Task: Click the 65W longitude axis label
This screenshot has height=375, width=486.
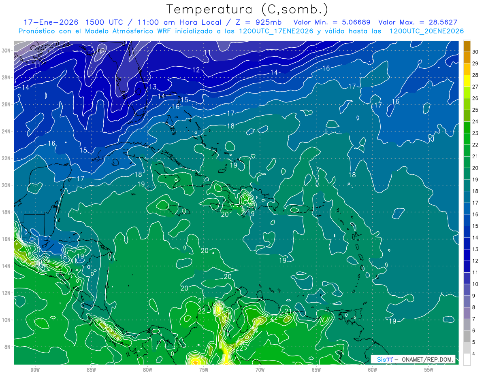Action: click(316, 370)
